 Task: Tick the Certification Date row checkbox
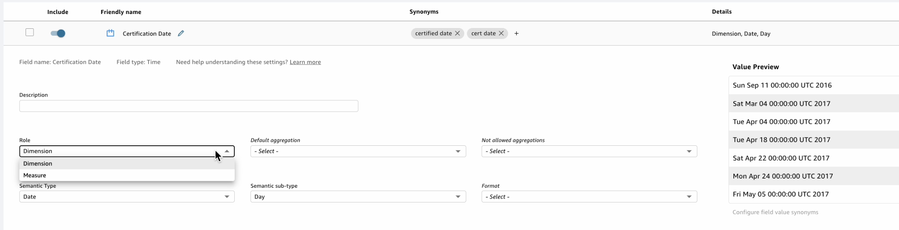tap(30, 32)
